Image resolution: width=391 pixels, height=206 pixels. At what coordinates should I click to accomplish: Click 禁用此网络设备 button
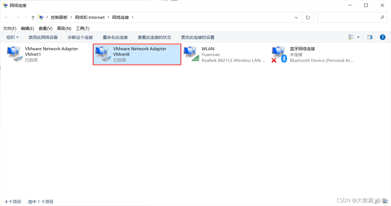point(43,37)
